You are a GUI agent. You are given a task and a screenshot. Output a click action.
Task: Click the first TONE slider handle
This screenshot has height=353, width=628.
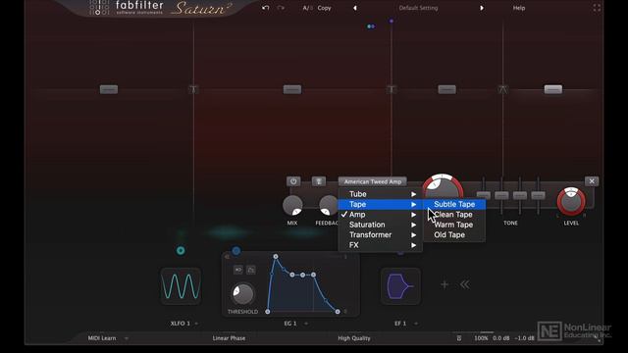[484, 195]
